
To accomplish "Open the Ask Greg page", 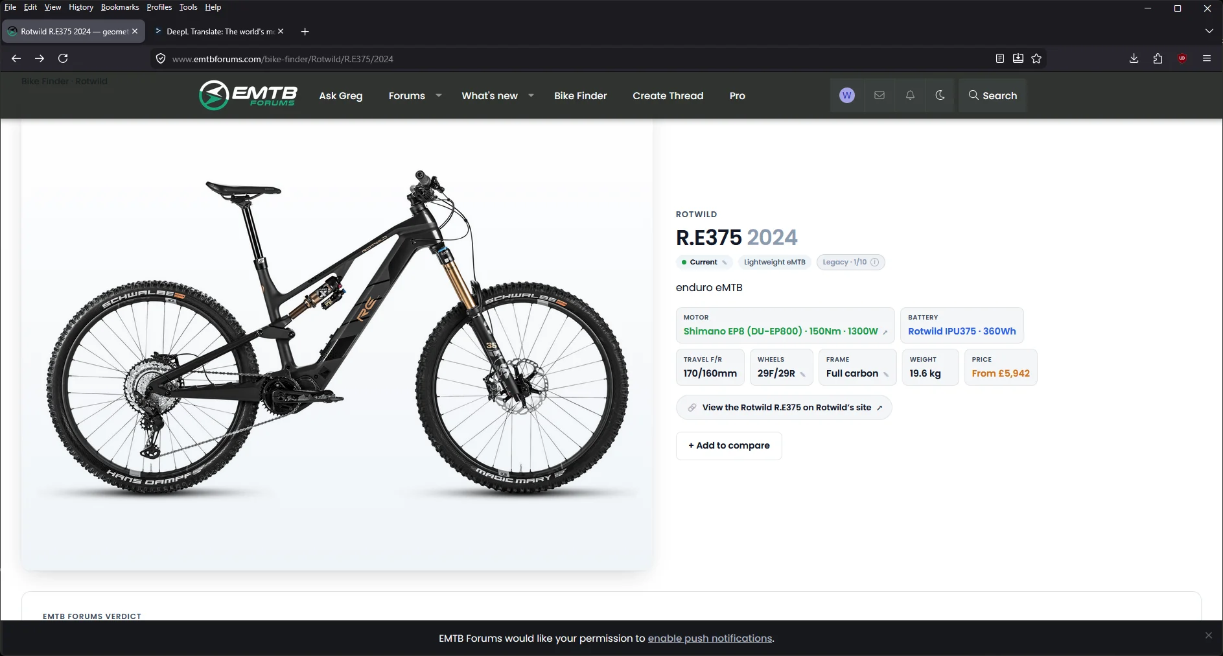I will point(341,95).
